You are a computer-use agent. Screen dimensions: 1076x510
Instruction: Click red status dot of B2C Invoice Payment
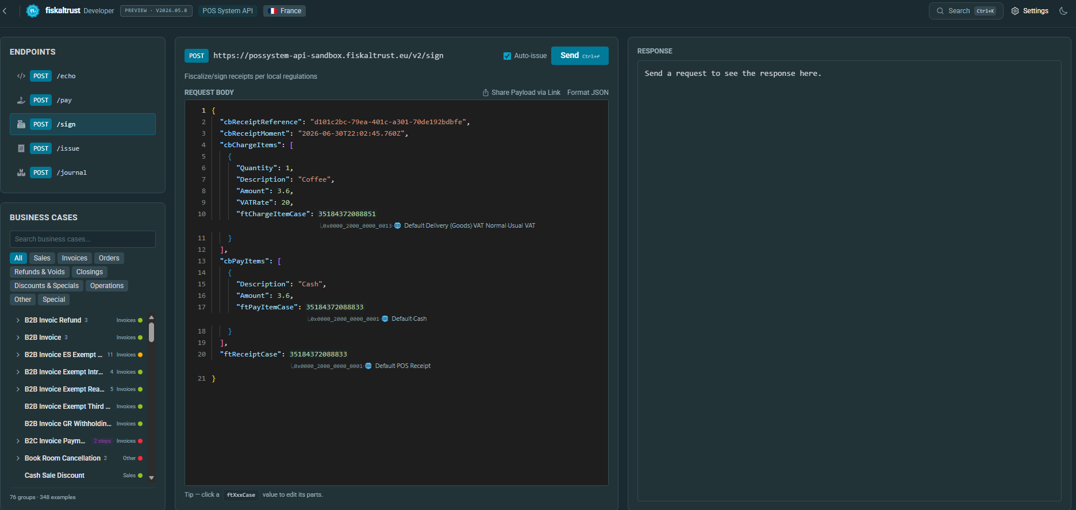pos(140,441)
